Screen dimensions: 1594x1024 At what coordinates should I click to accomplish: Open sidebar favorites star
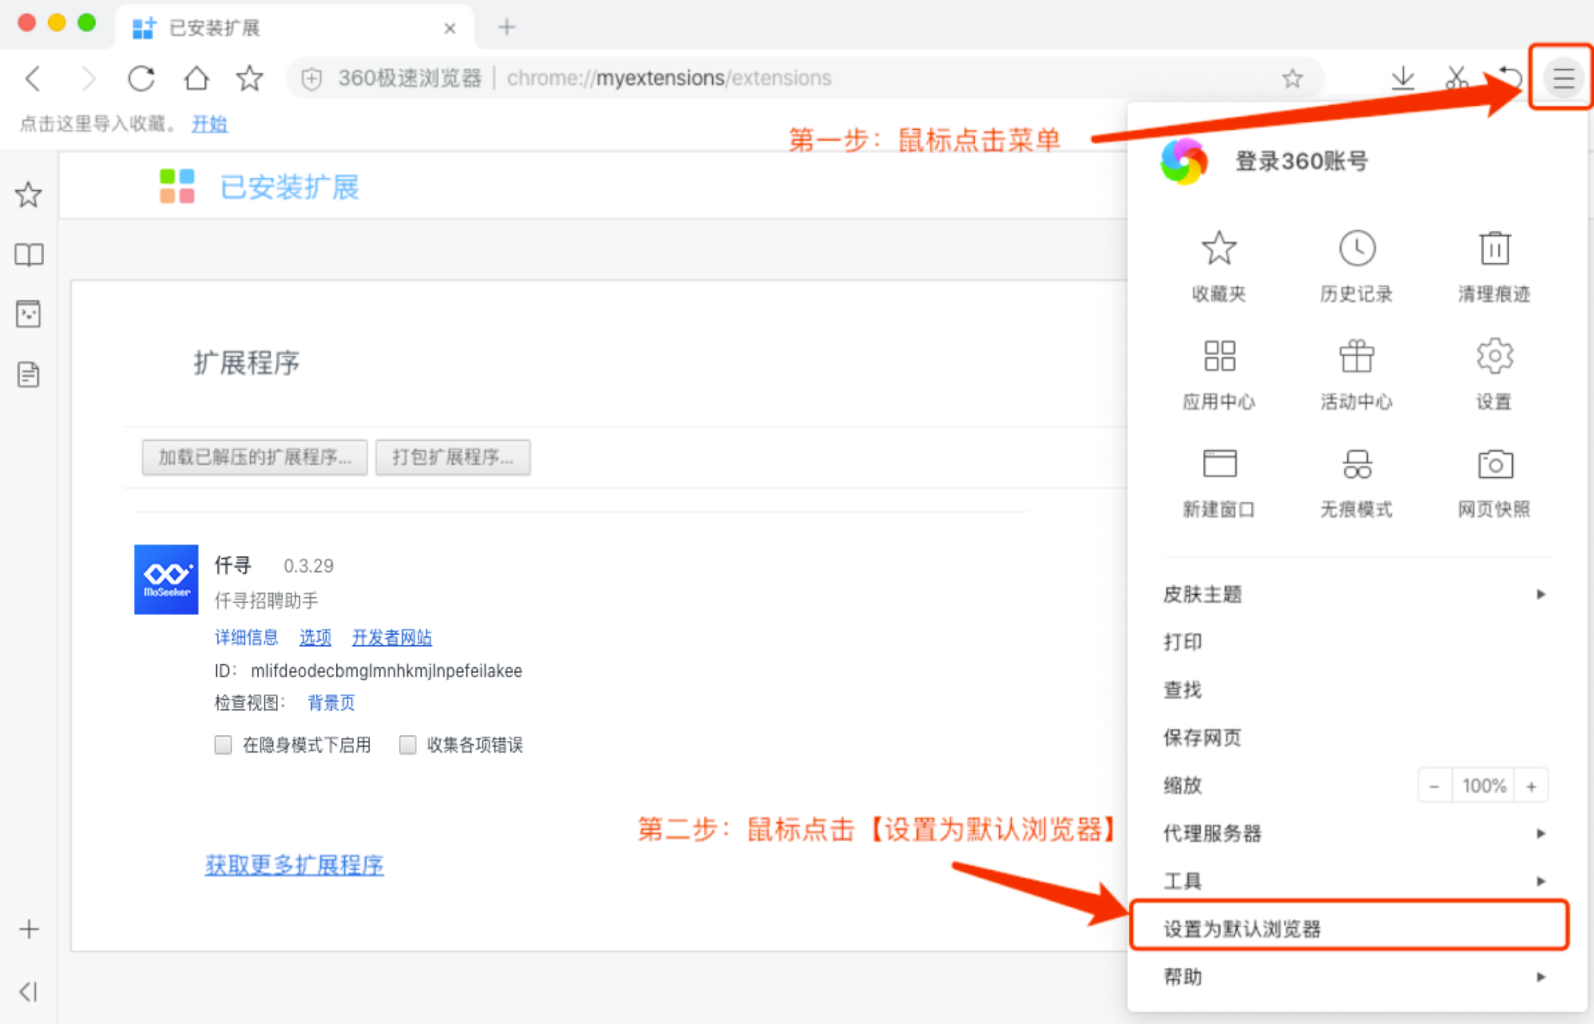coord(29,194)
